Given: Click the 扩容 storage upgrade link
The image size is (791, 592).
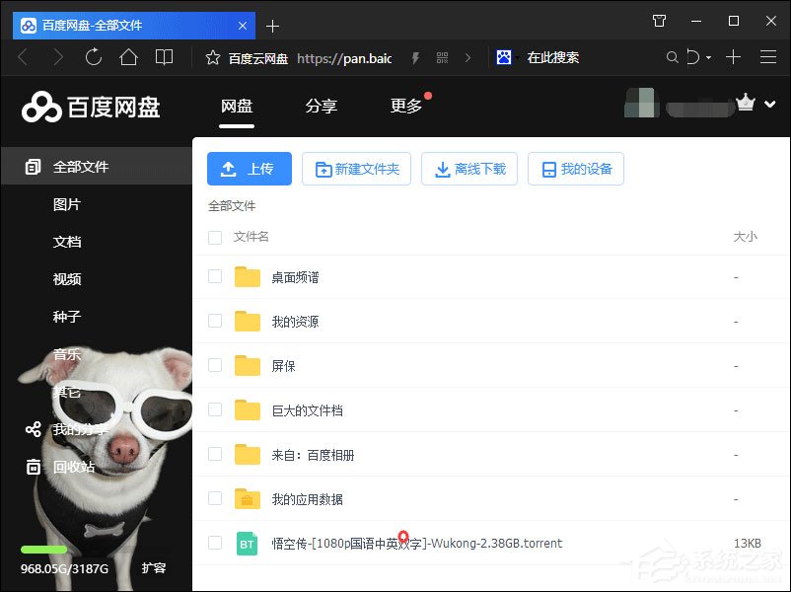Looking at the screenshot, I should 154,568.
